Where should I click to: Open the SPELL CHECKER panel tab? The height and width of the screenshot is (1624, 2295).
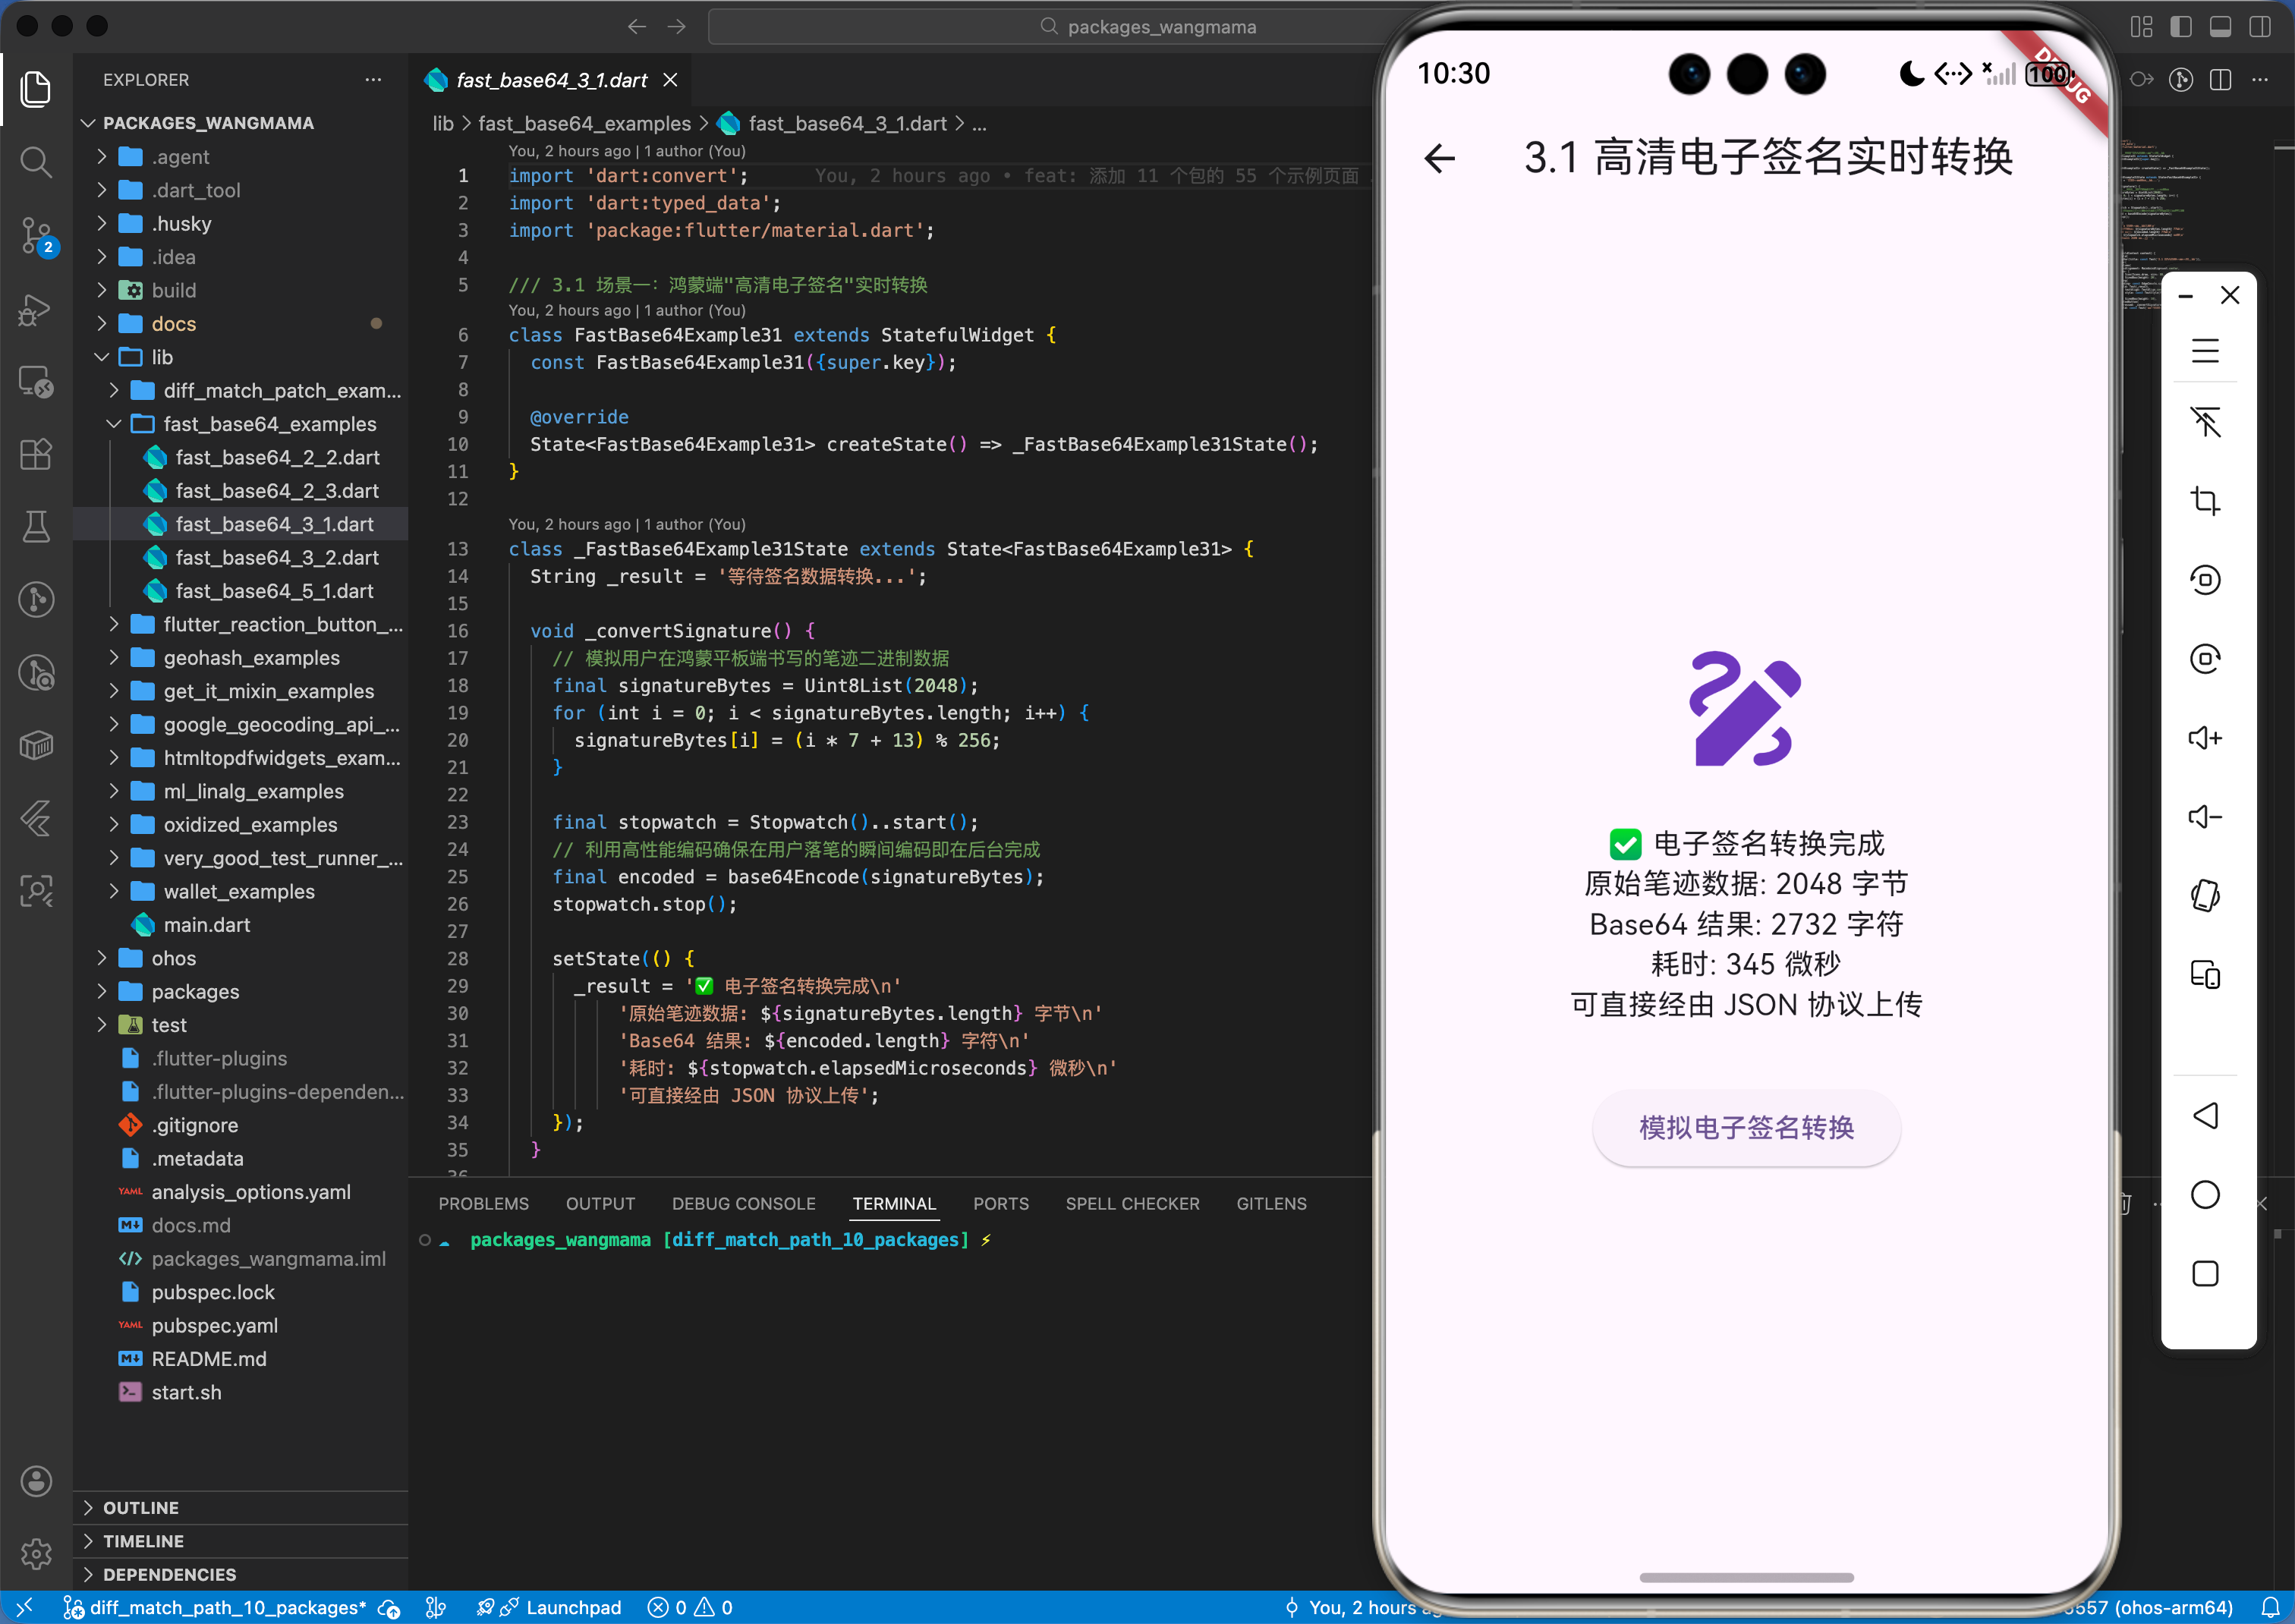point(1132,1203)
